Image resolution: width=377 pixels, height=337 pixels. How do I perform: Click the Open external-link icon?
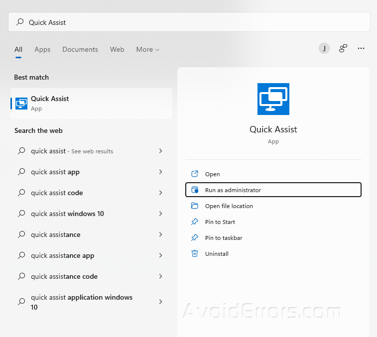pos(195,174)
